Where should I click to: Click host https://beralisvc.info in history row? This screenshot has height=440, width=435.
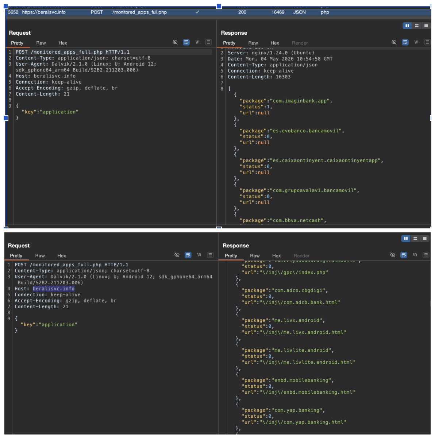tap(44, 12)
